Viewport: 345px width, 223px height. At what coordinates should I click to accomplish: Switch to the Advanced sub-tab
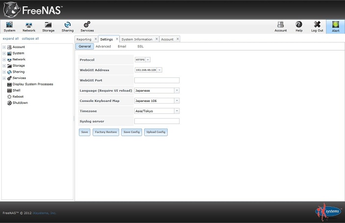pyautogui.click(x=103, y=47)
